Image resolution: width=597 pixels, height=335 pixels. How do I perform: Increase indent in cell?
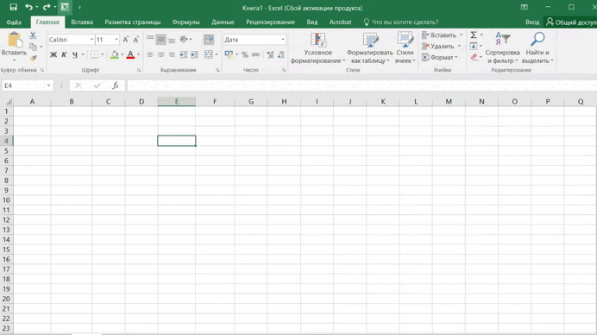[x=194, y=55]
